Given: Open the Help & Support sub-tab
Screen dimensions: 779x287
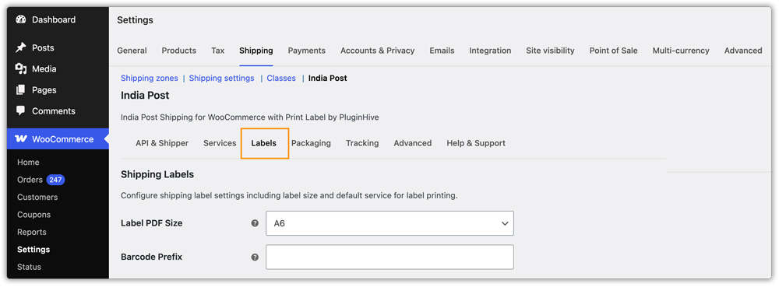Looking at the screenshot, I should (476, 143).
